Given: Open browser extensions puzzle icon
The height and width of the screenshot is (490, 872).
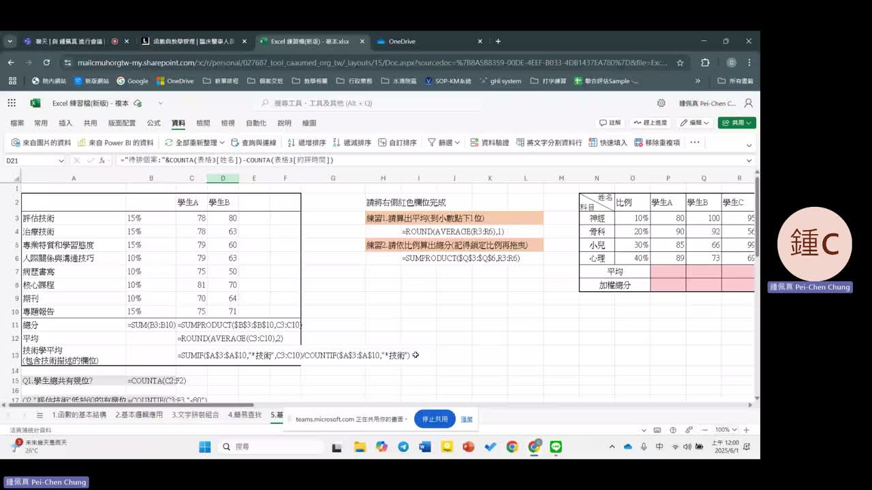Looking at the screenshot, I should click(x=705, y=63).
